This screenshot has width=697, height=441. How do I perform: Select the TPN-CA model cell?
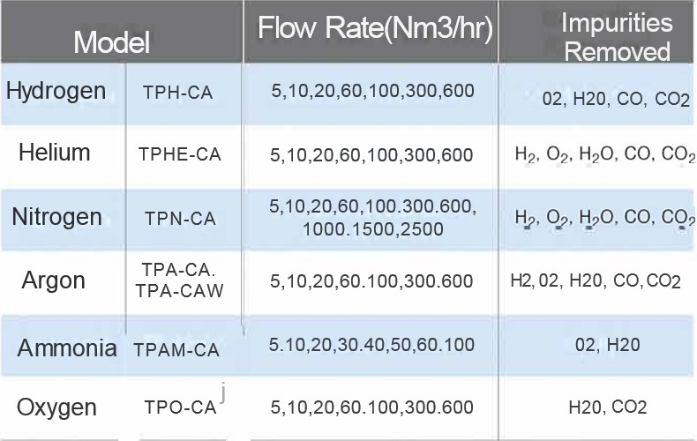coord(180,218)
